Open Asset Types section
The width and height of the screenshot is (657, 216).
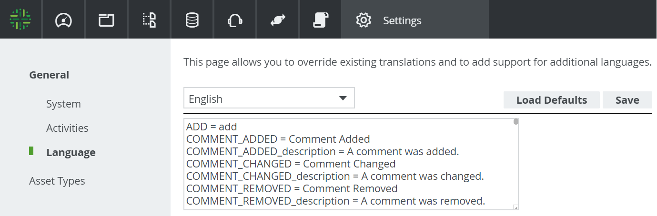pyautogui.click(x=57, y=181)
